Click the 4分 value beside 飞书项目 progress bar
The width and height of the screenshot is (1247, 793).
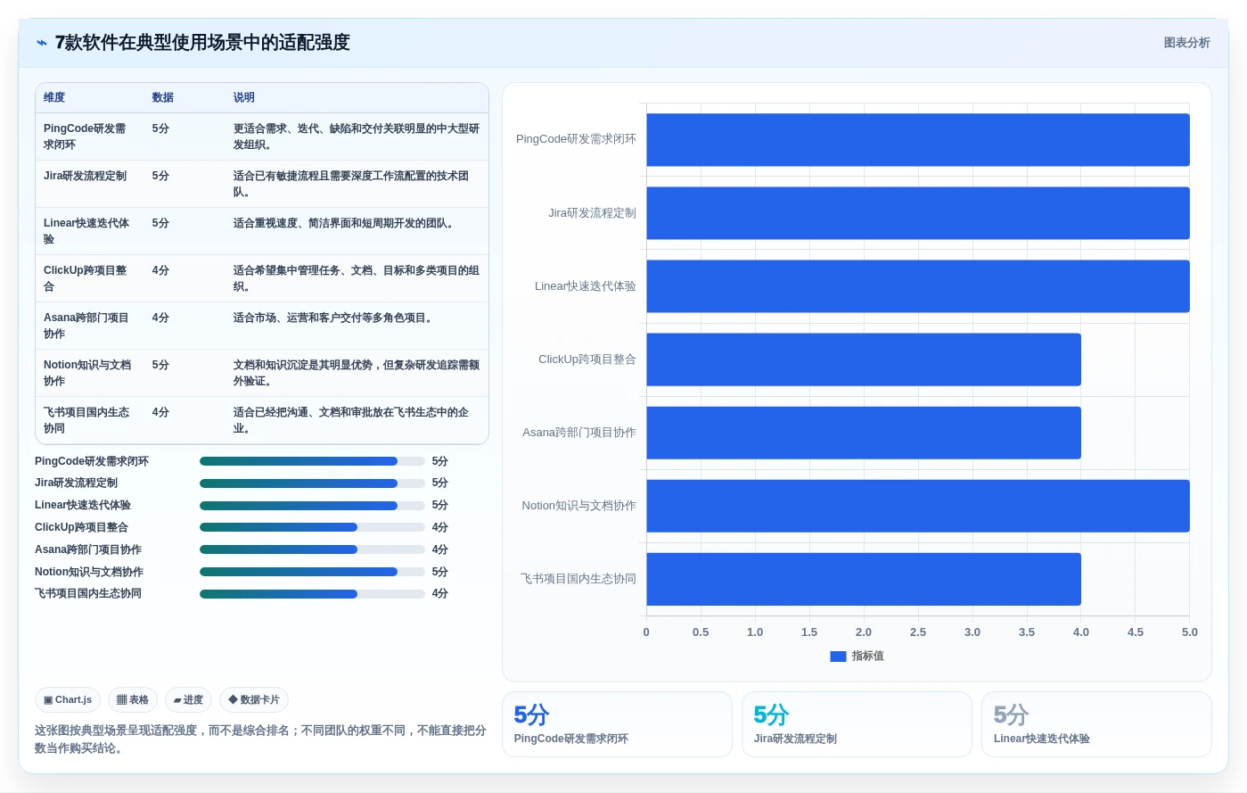tap(440, 594)
